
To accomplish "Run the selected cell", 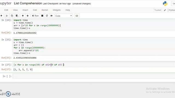I will point(35,16).
